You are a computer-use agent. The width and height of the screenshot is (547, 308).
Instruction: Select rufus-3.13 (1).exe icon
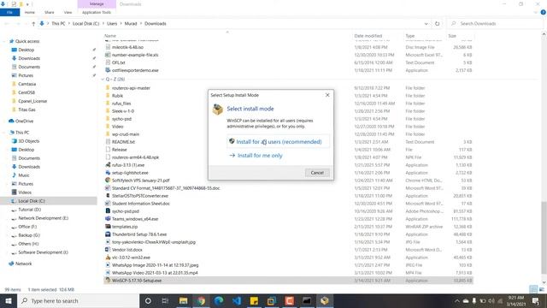(x=108, y=165)
